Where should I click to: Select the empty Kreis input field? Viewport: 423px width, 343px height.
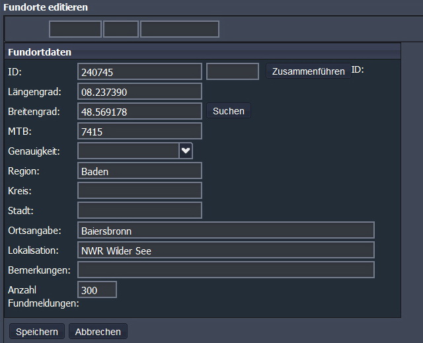pyautogui.click(x=139, y=190)
